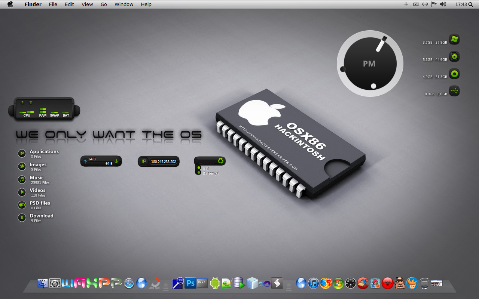Viewport: 479px width, 299px height.
Task: Click the USB drive 0,0GB icon
Action: [454, 91]
